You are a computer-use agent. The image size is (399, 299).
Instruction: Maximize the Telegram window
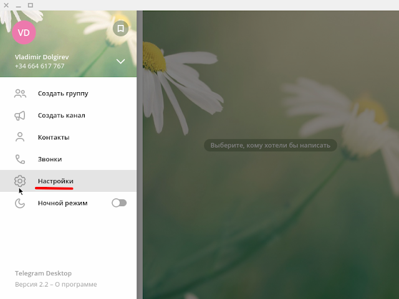(x=31, y=5)
